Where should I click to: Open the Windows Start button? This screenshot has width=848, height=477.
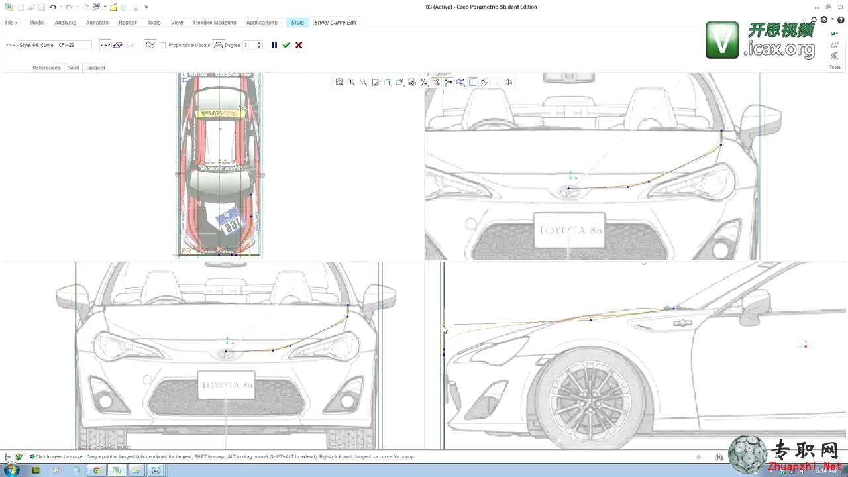point(11,470)
